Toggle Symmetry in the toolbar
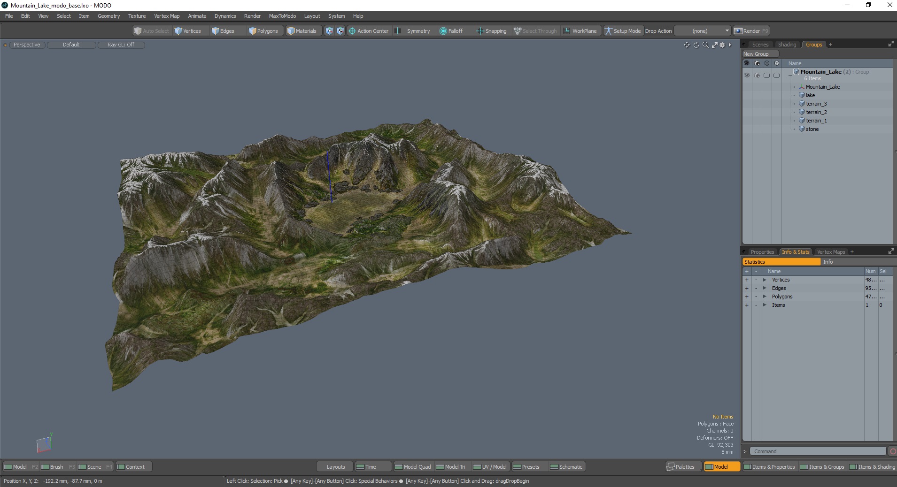Viewport: 897px width, 487px height. tap(413, 31)
